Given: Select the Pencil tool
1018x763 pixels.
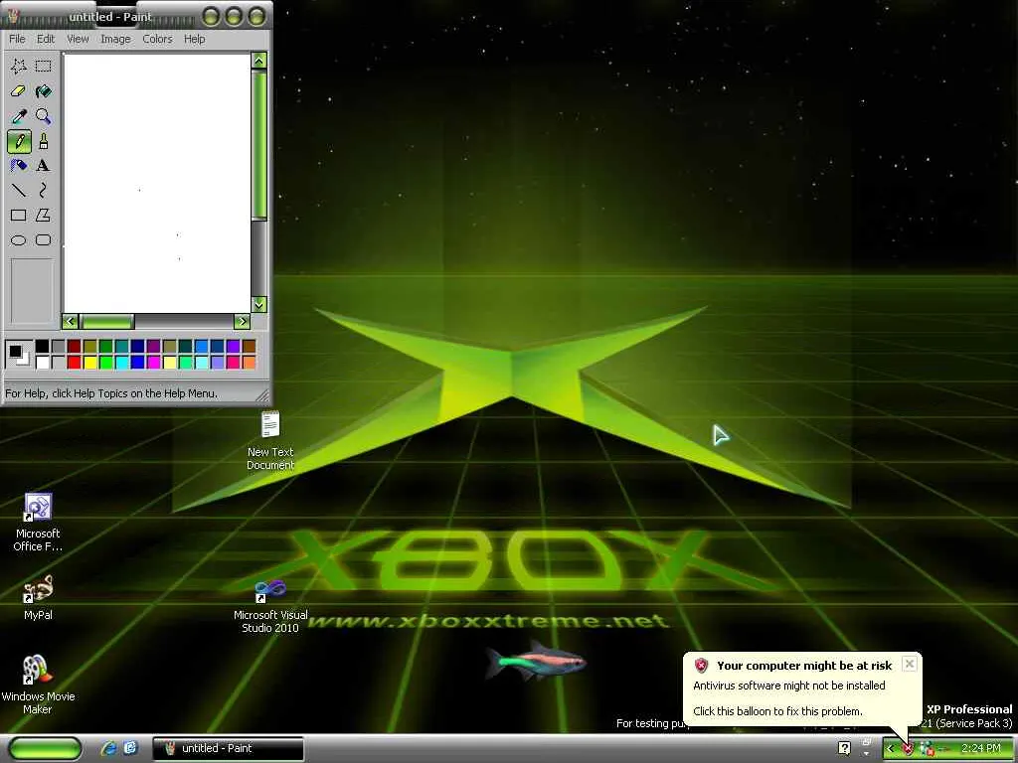Looking at the screenshot, I should tap(18, 141).
